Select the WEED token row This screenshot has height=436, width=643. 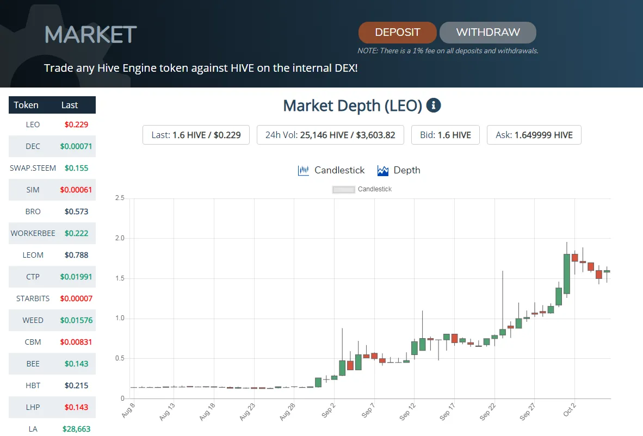pos(52,320)
